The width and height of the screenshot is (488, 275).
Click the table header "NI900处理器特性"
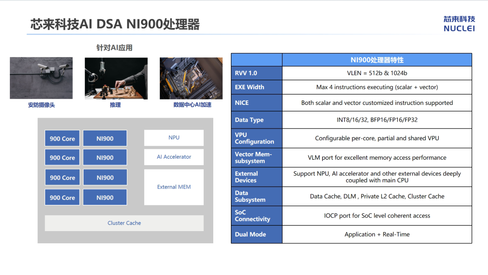point(377,60)
